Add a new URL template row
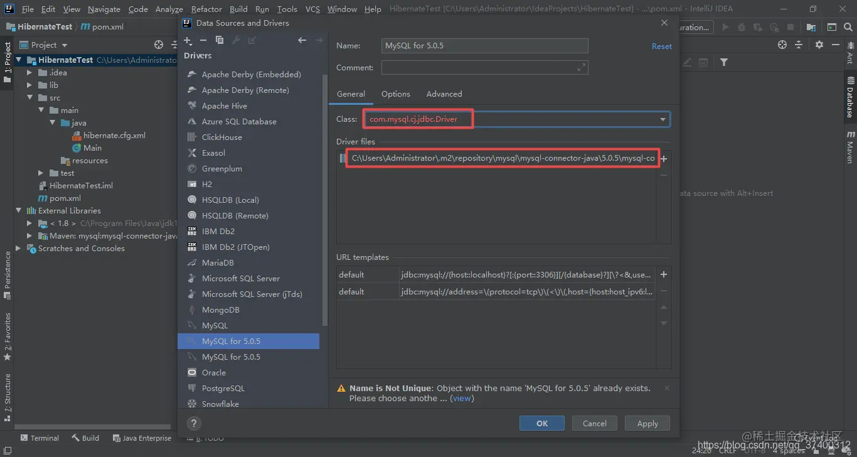 pos(664,274)
